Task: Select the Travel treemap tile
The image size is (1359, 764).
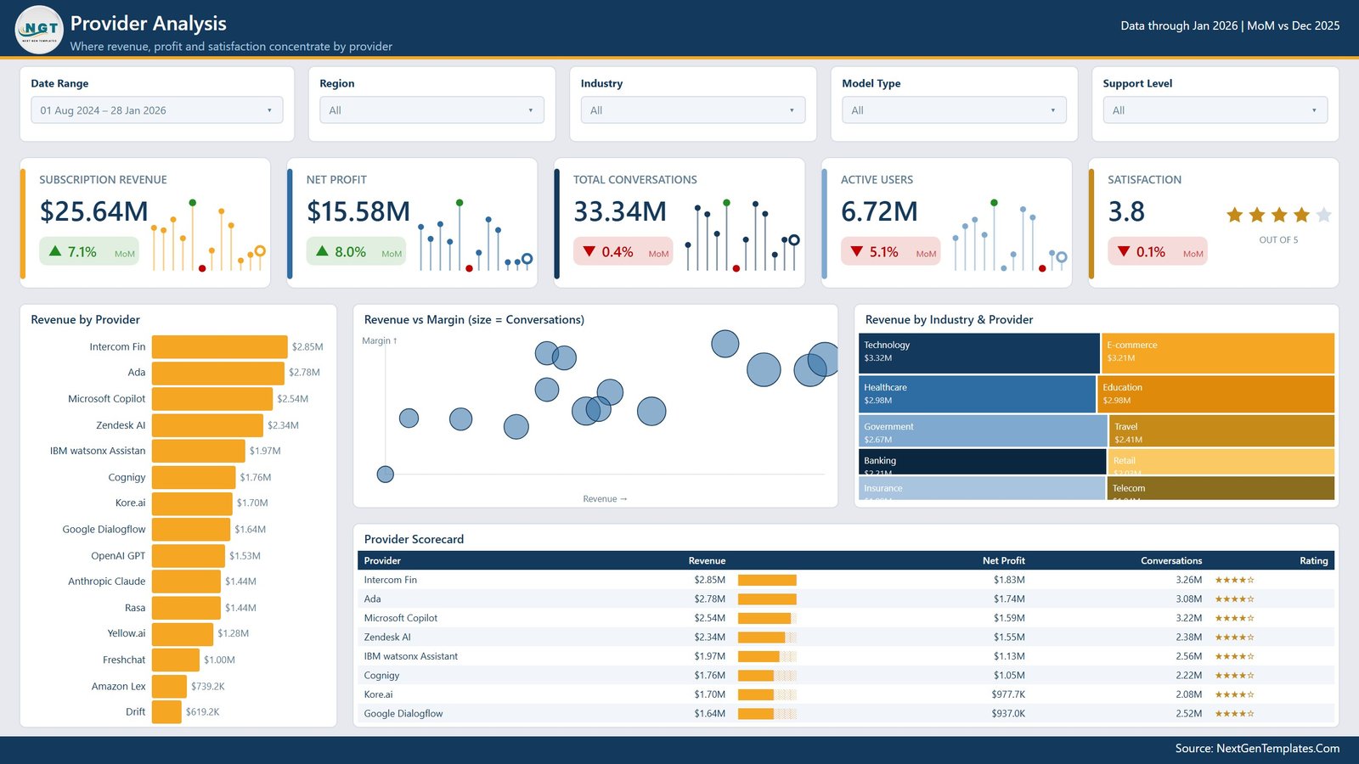Action: tap(1222, 431)
